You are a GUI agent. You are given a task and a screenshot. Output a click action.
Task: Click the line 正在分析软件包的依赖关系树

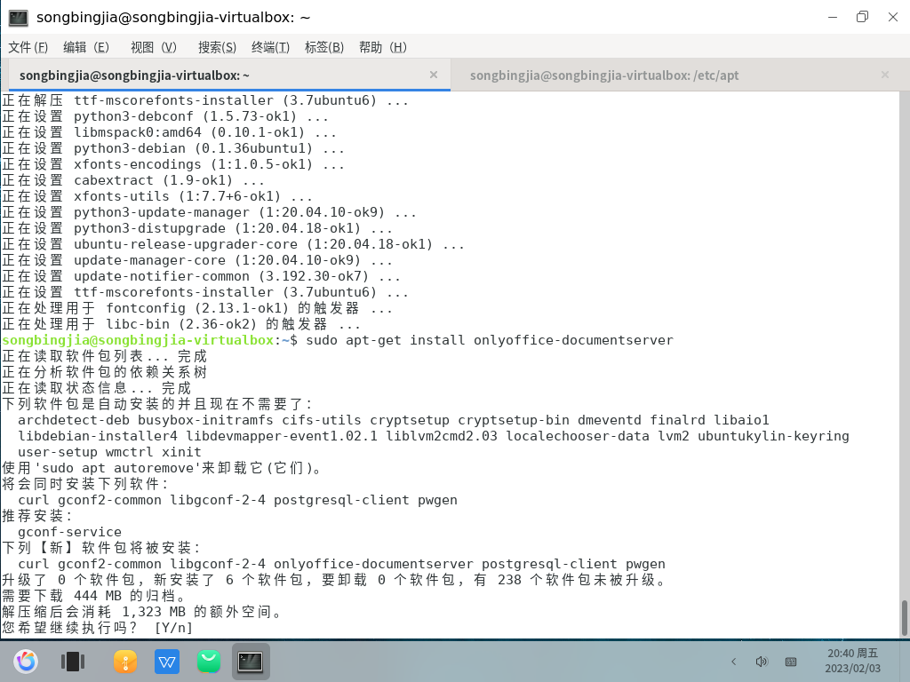coord(105,372)
